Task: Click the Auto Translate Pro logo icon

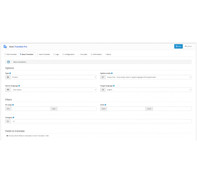Action: pyautogui.click(x=5, y=46)
